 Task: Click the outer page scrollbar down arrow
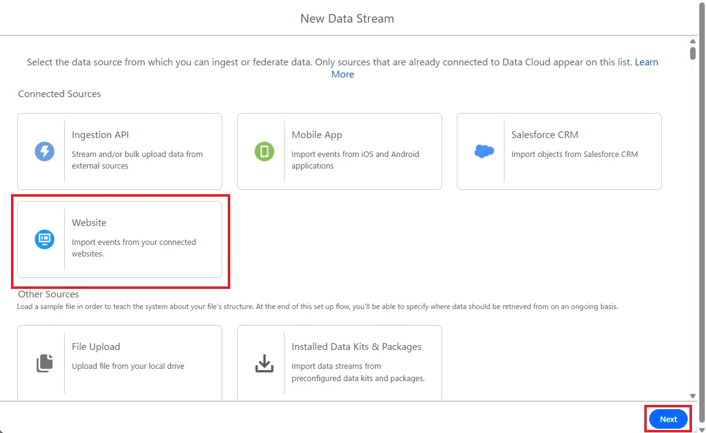pyautogui.click(x=702, y=430)
